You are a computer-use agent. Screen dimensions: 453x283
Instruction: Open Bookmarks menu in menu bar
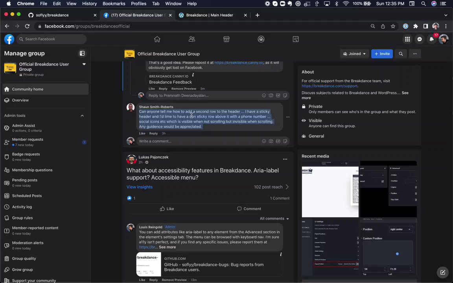click(114, 4)
